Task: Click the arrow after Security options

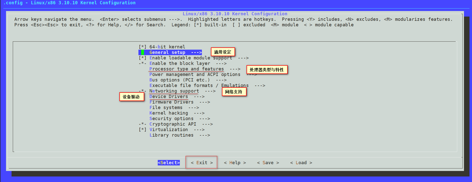Action: coord(205,119)
